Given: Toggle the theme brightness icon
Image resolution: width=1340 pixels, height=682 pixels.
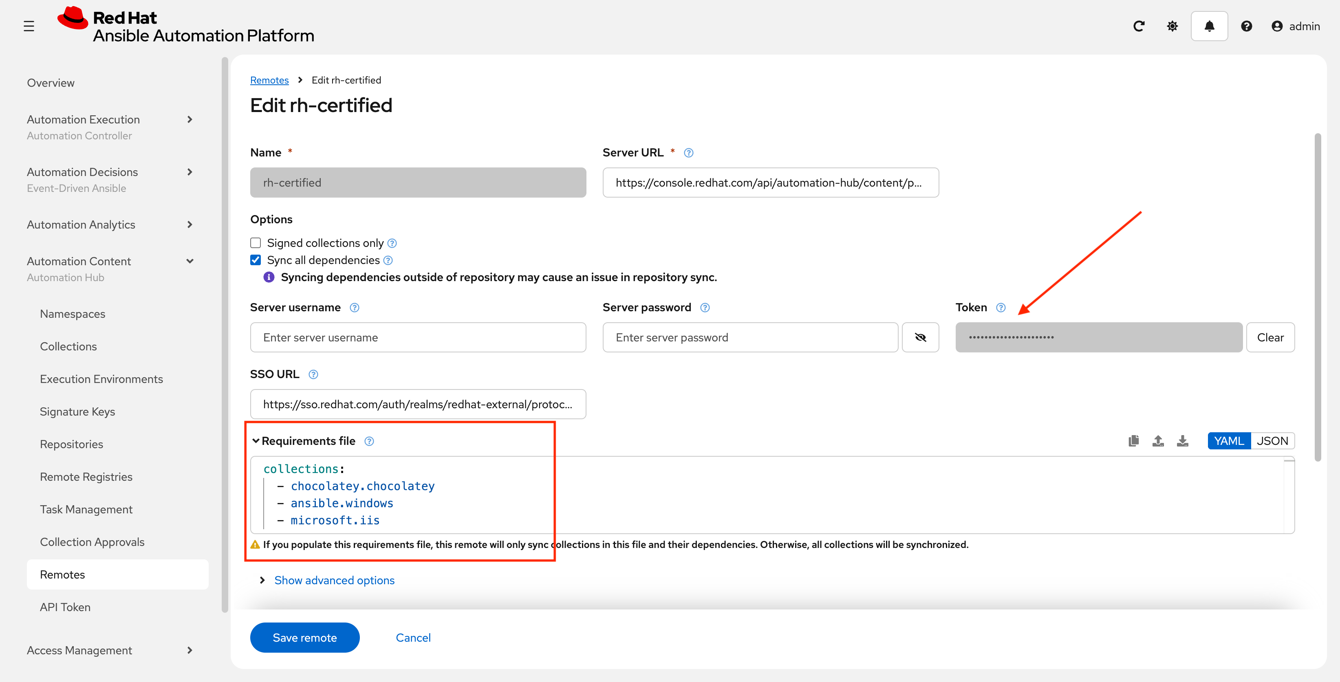Looking at the screenshot, I should click(1172, 26).
